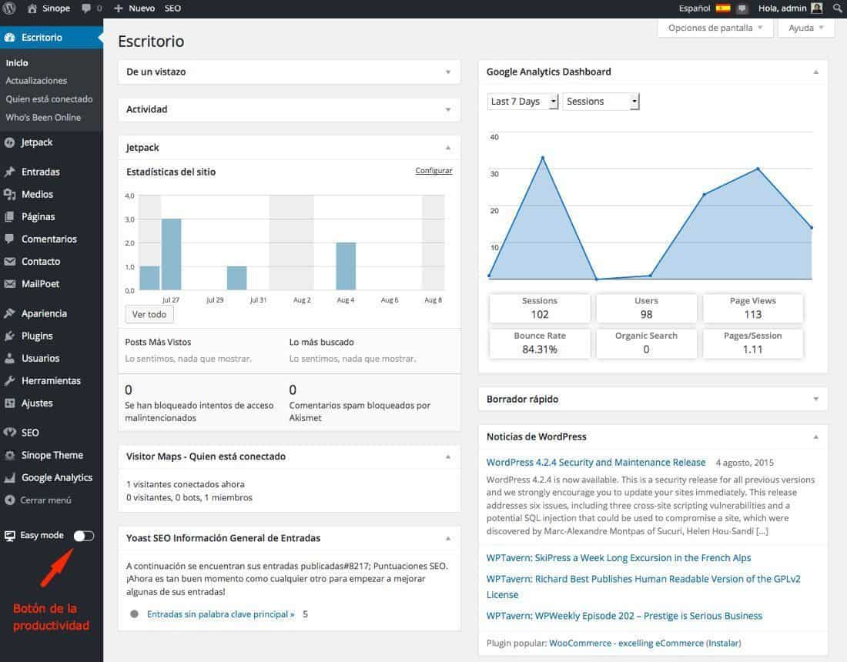Open WPTavern SkiPress French Alps link
847x662 pixels.
pos(618,558)
